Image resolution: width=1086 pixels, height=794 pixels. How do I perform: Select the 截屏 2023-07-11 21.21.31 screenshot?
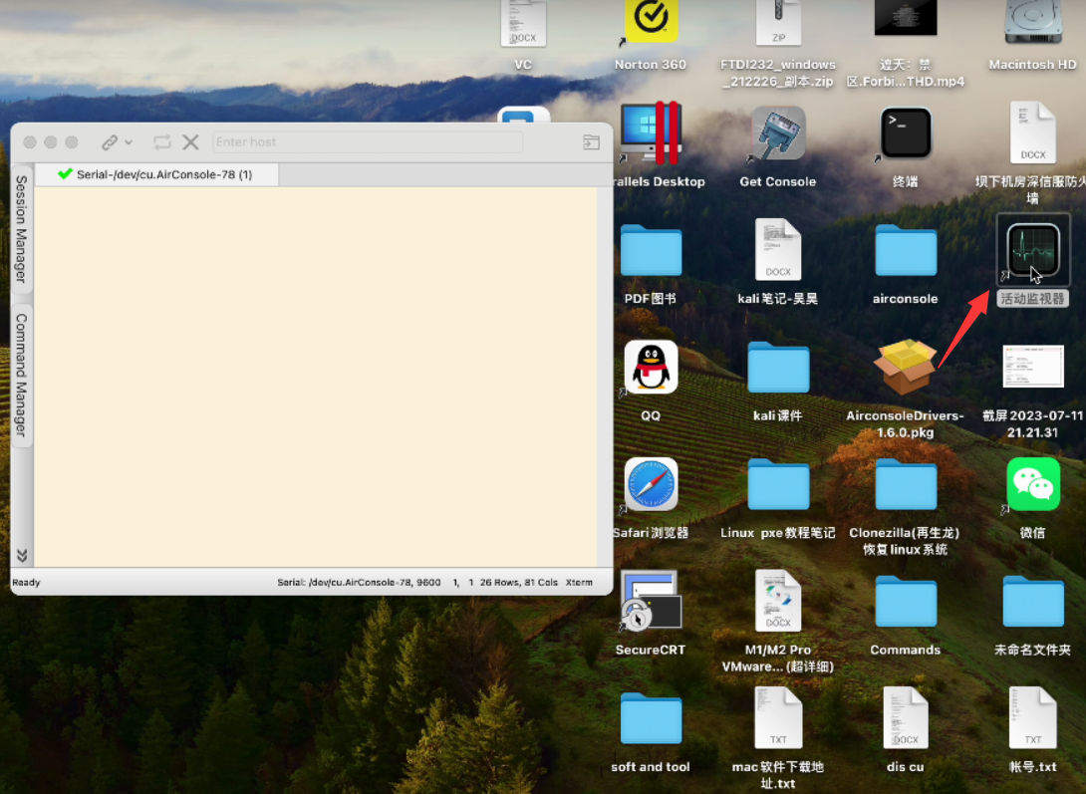[1032, 367]
